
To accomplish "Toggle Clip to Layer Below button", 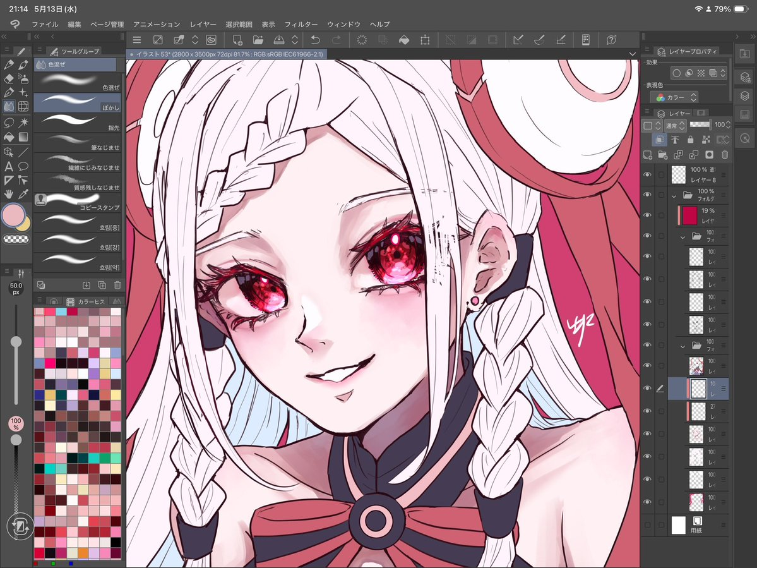I will click(660, 140).
